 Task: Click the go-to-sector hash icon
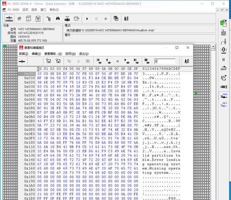point(146,61)
